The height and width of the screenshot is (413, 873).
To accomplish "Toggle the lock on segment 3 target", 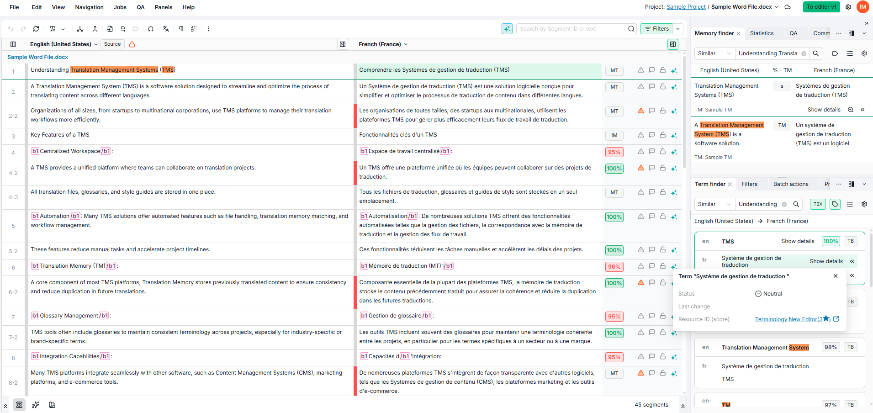I will coord(663,135).
